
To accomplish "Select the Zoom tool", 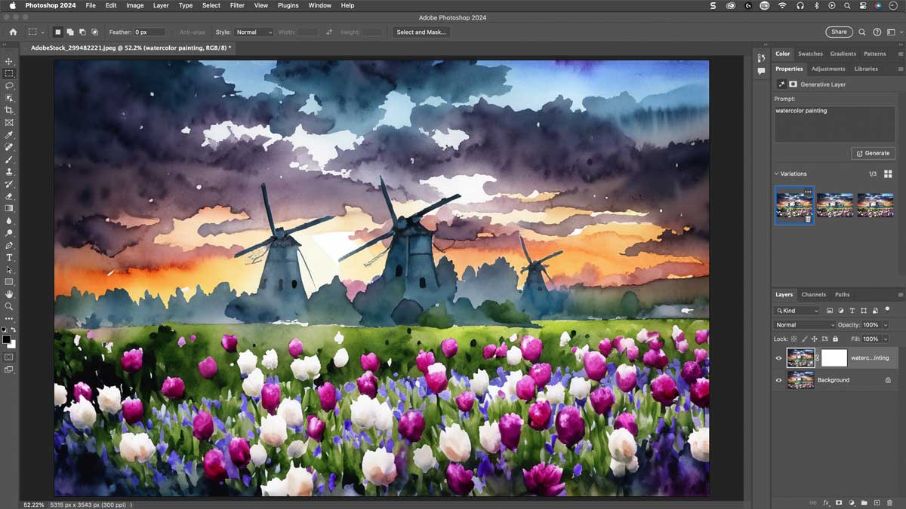I will 9,307.
